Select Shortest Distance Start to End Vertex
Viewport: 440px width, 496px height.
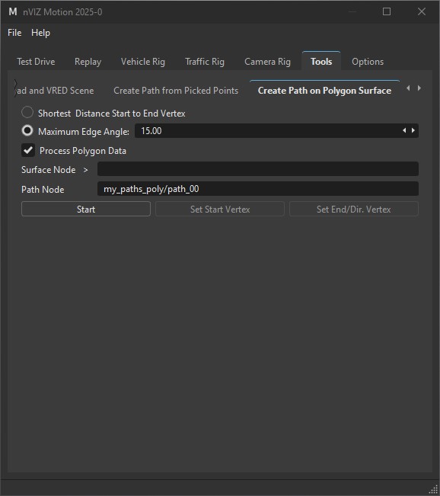pos(27,112)
